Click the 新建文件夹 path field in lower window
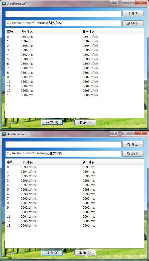Viewport: 149px width, 261px height. pyautogui.click(x=63, y=154)
